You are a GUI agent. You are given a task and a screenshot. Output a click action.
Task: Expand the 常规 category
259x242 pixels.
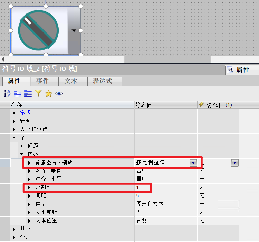click(14, 113)
